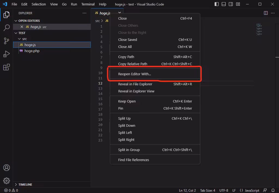
Task: Select hoge.php in the file tree
Action: coord(52,51)
